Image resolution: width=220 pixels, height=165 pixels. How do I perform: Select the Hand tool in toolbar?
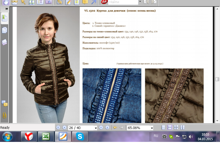coord(6,2)
